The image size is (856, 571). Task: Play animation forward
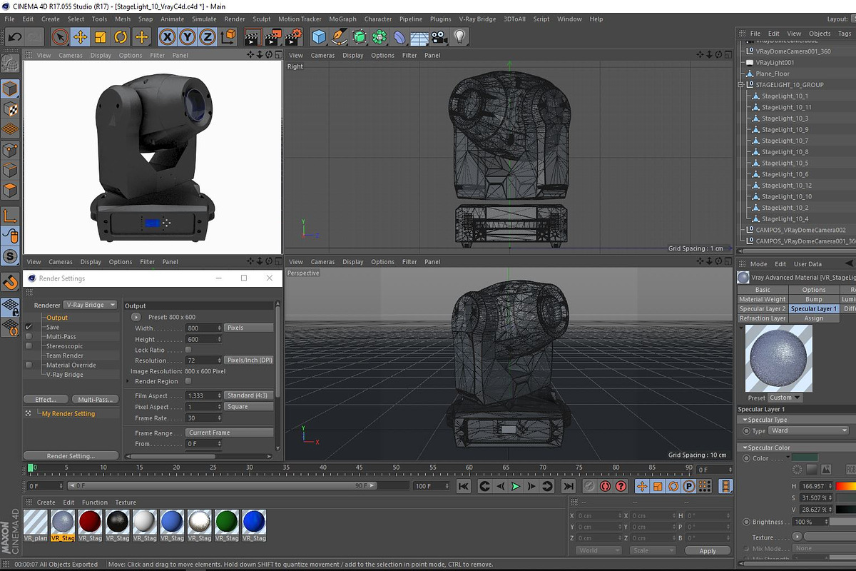[516, 486]
